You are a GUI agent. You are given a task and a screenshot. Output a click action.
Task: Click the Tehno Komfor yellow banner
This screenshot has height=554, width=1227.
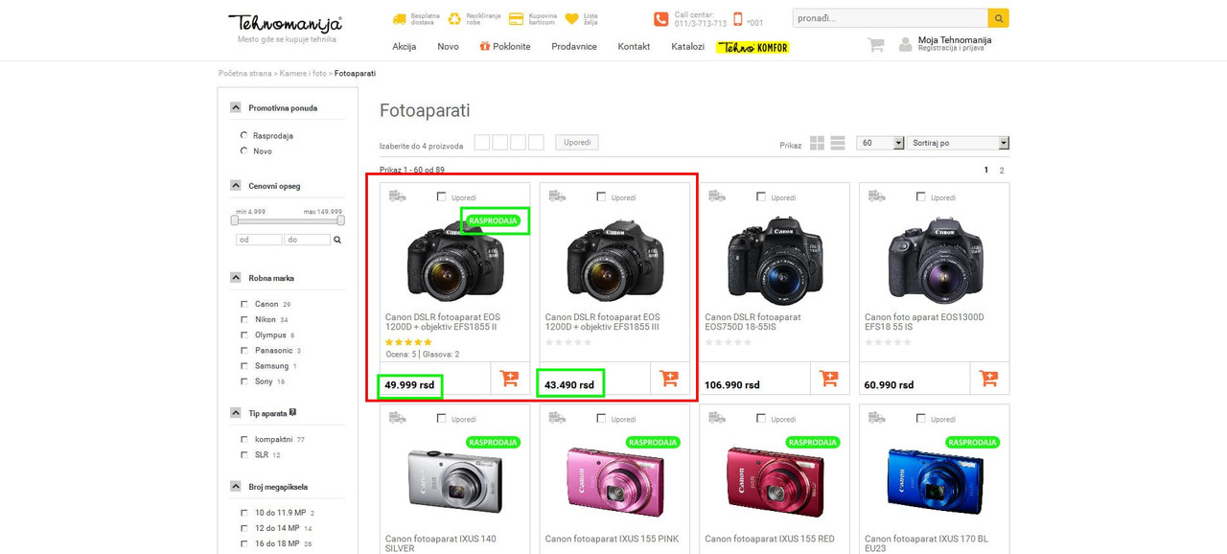(x=752, y=47)
